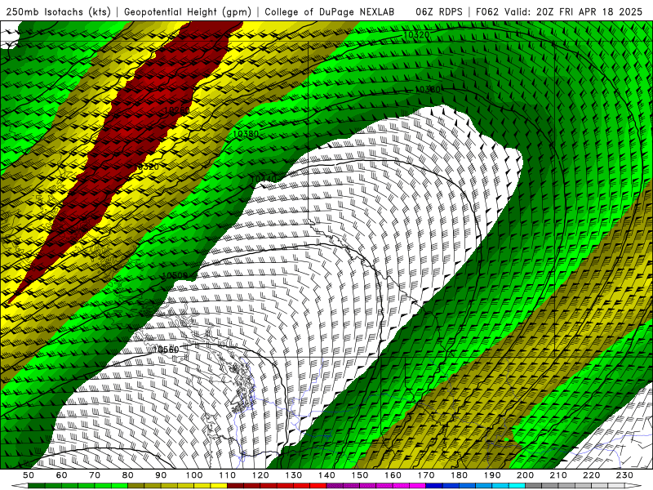
Task: Click the 140 kt colorbar label
Action: [327, 475]
